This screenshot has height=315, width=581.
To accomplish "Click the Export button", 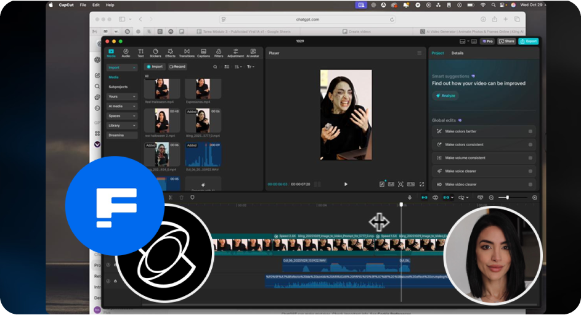I will click(528, 41).
